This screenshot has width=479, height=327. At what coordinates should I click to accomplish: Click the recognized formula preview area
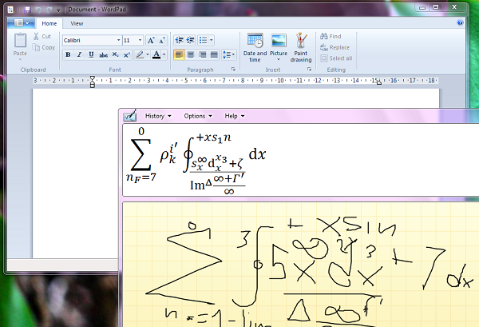[x=301, y=160]
